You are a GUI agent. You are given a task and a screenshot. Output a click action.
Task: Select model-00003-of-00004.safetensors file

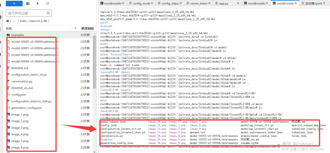pos(35,55)
